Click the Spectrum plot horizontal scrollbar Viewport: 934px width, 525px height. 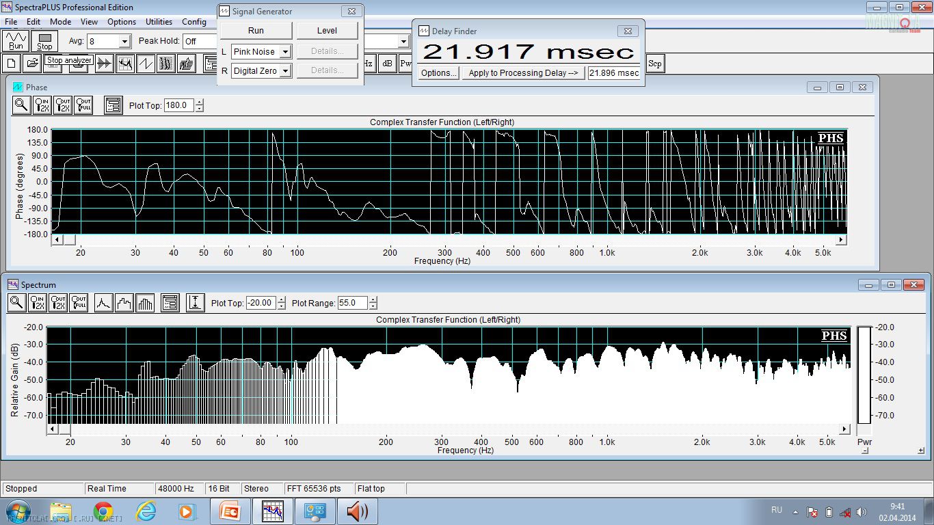click(x=449, y=429)
